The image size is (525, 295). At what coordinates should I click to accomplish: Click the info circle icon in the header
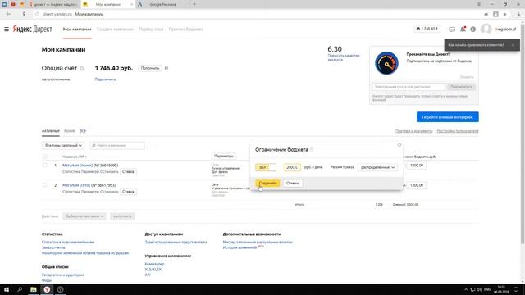point(472,29)
